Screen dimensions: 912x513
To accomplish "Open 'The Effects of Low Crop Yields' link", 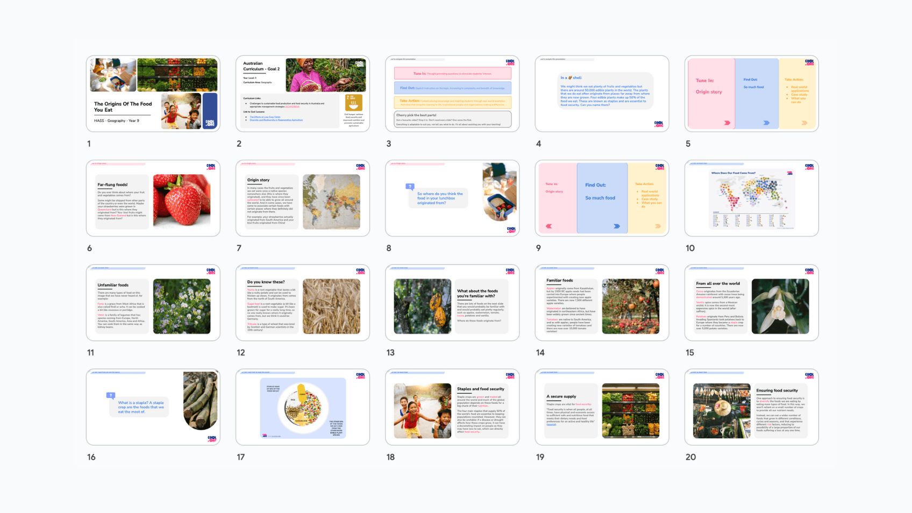I will tap(265, 117).
